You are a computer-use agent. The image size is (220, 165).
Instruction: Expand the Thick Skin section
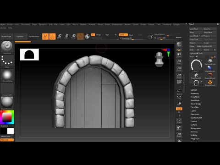[194, 107]
